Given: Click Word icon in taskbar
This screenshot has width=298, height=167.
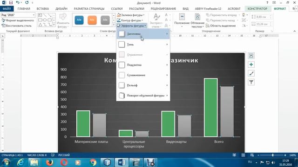Looking at the screenshot, I should 122,162.
